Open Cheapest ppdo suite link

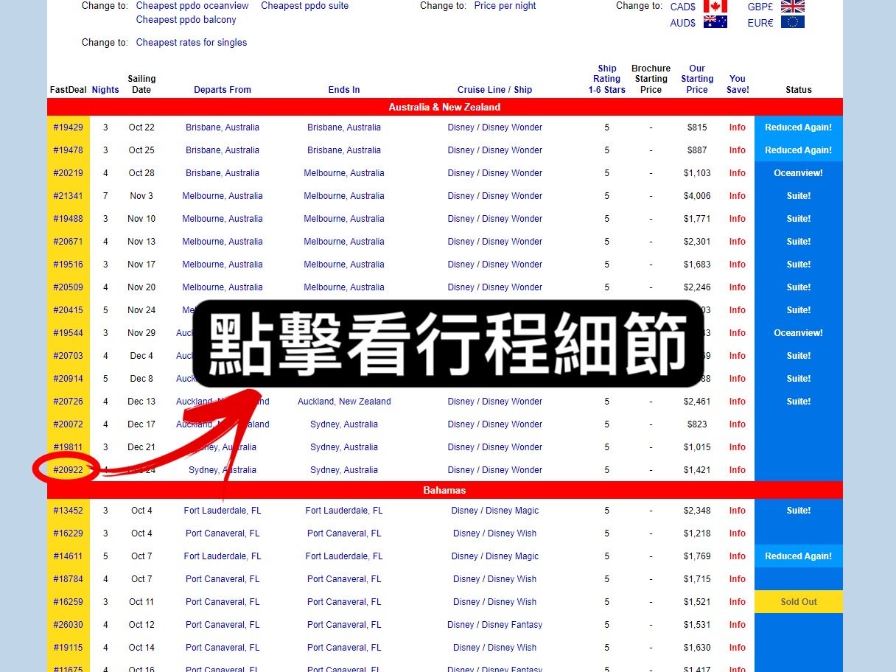tap(305, 6)
